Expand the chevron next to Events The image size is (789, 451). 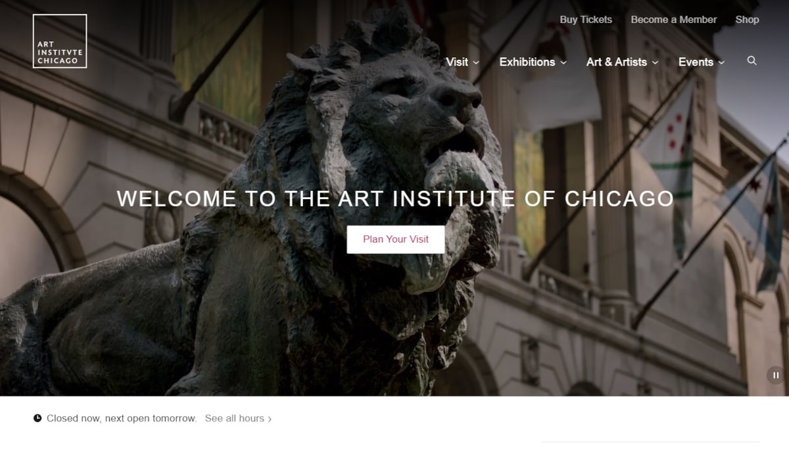(721, 62)
